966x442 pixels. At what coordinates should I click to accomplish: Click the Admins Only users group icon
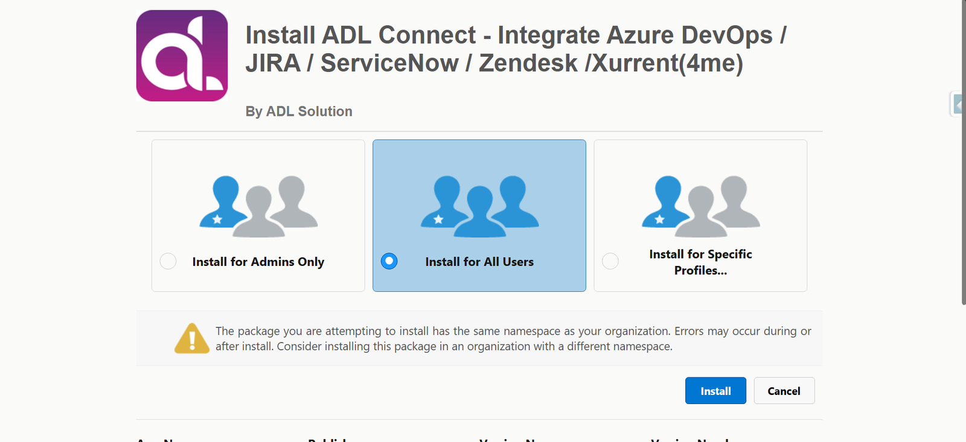(258, 206)
